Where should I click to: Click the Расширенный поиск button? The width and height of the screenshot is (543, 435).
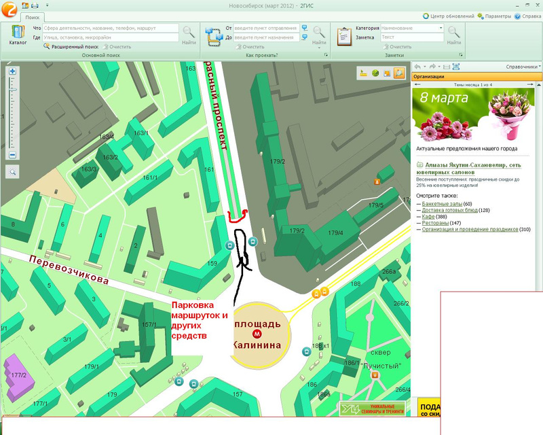(71, 46)
